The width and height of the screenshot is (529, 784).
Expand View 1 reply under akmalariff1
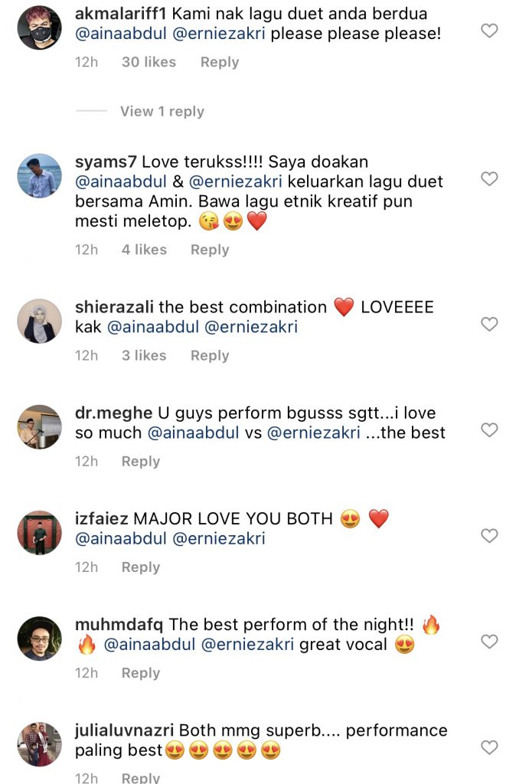(162, 111)
